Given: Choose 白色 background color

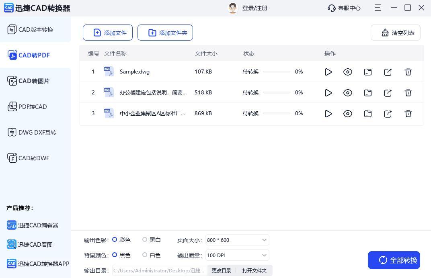Looking at the screenshot, I should tap(145, 255).
